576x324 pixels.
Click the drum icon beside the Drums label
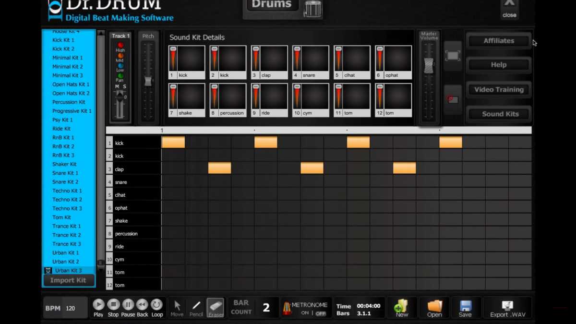point(312,9)
